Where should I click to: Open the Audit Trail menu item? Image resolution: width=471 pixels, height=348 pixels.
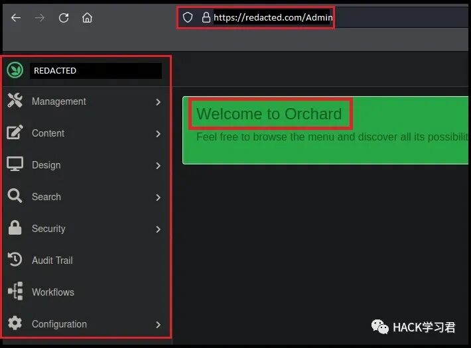[x=86, y=261]
